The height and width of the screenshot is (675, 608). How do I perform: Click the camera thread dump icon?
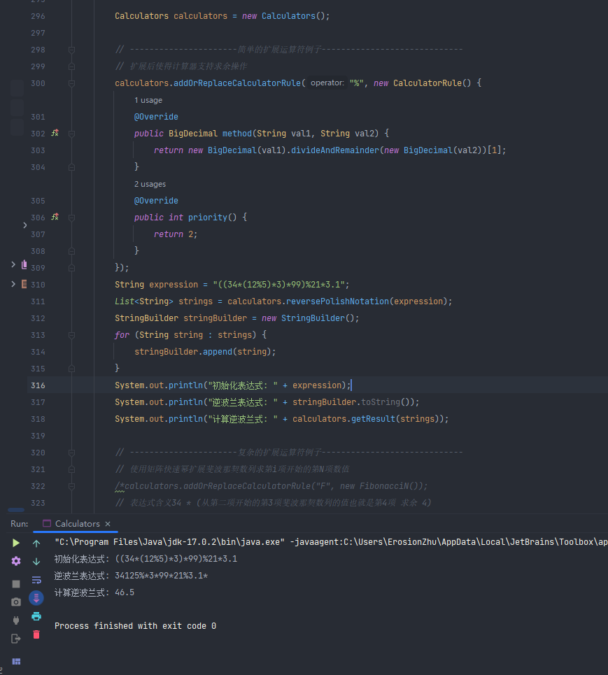point(16,602)
